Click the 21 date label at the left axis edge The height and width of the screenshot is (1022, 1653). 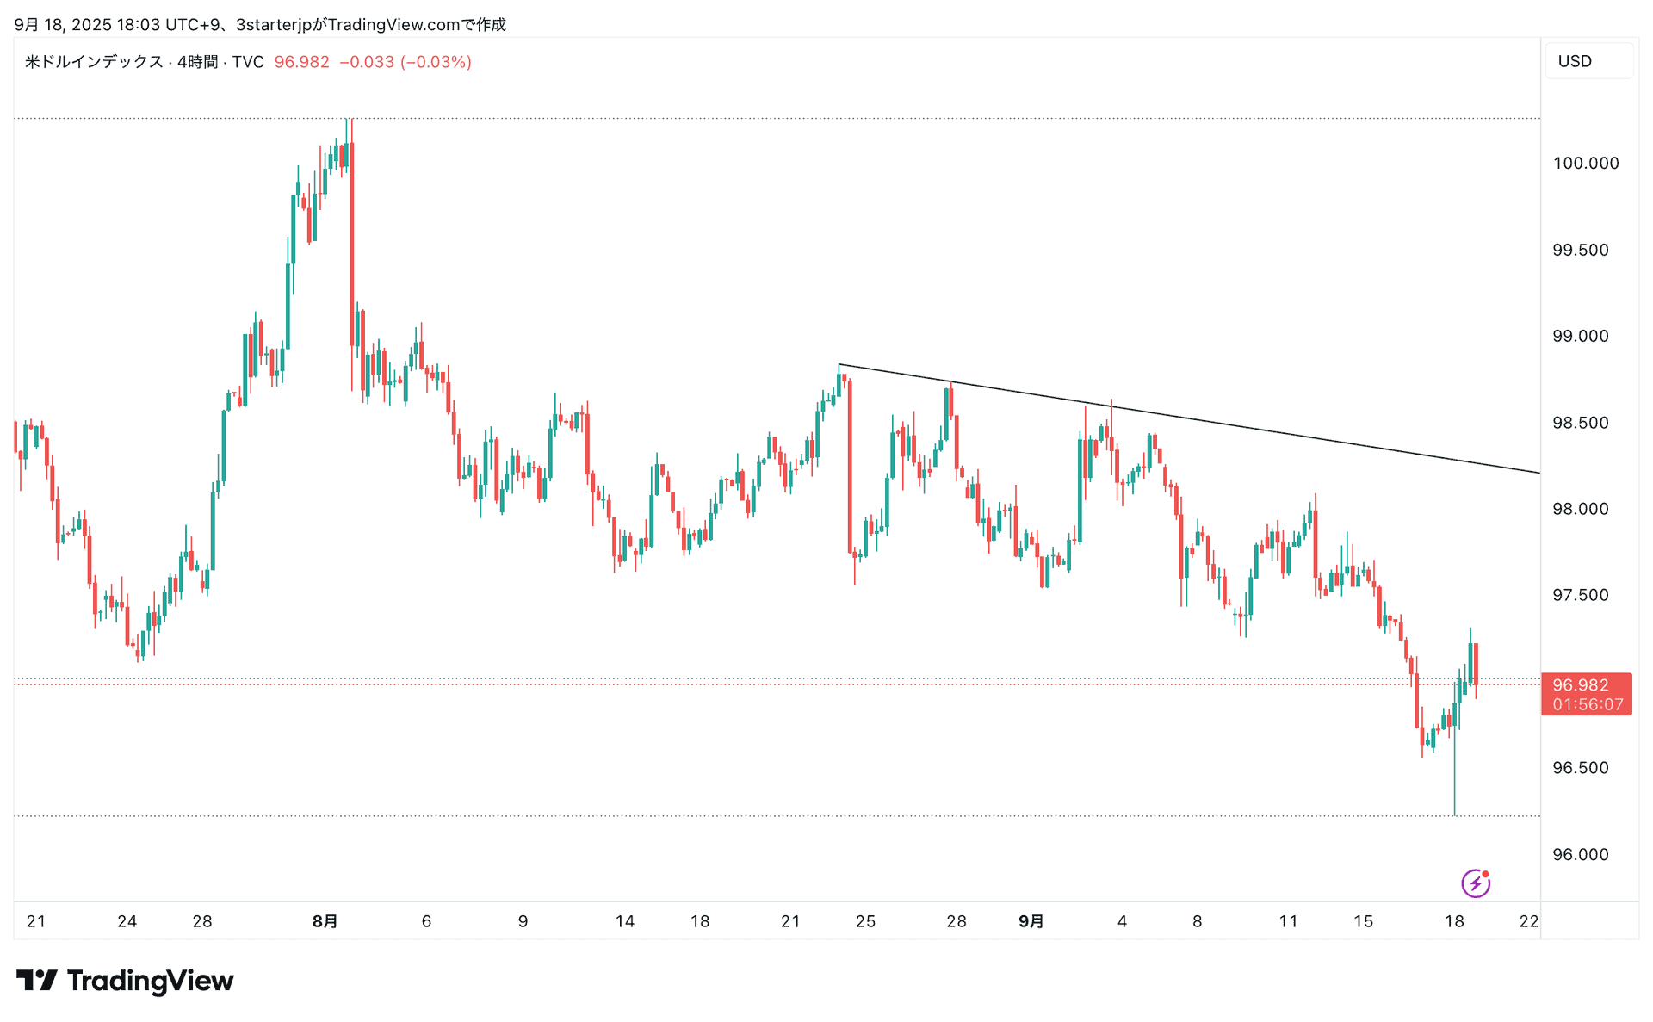point(36,921)
